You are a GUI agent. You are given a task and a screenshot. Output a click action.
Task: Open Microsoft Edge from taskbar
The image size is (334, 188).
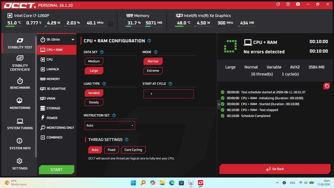click(x=172, y=183)
